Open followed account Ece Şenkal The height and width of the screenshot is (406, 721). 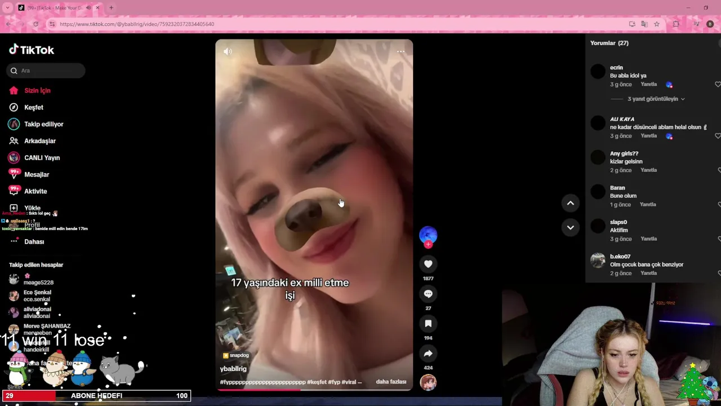[37, 293]
